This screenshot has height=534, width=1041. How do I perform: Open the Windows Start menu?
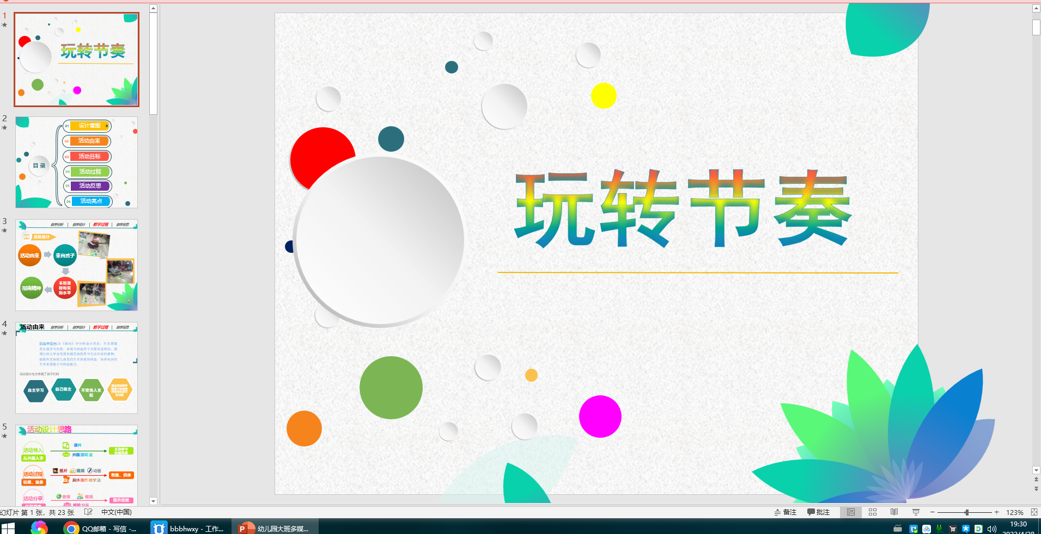[x=7, y=527]
